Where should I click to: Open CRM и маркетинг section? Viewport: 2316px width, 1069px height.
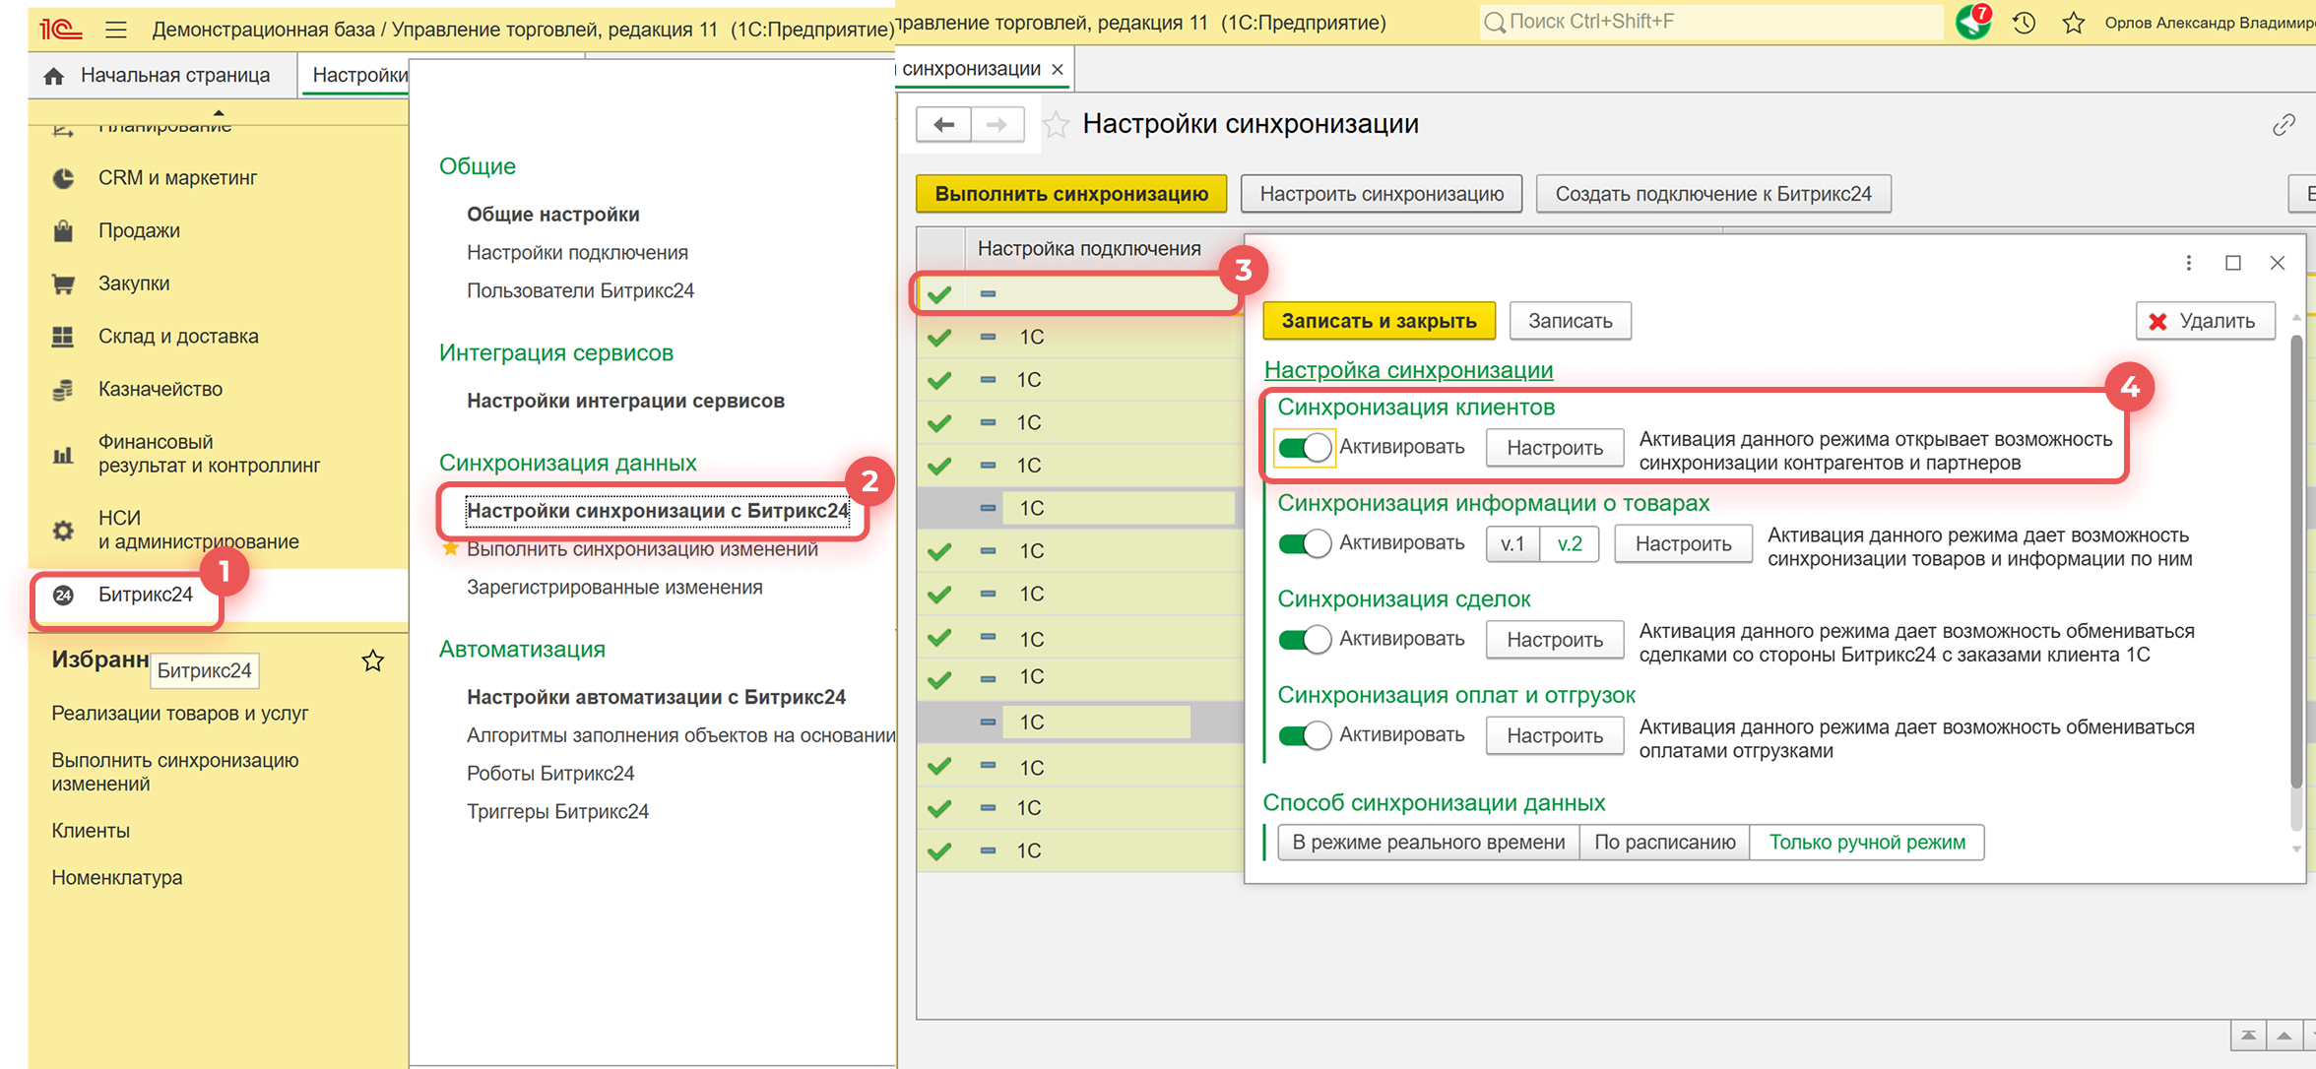tap(177, 178)
